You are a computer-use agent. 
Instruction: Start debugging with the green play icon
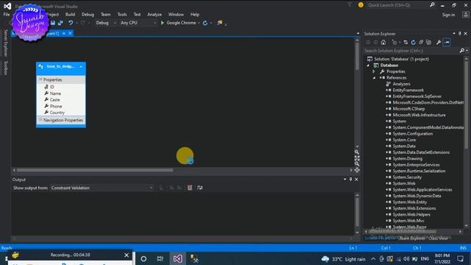coord(163,23)
